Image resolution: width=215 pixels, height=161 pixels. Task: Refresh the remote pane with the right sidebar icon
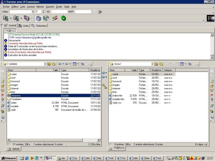[212, 81]
